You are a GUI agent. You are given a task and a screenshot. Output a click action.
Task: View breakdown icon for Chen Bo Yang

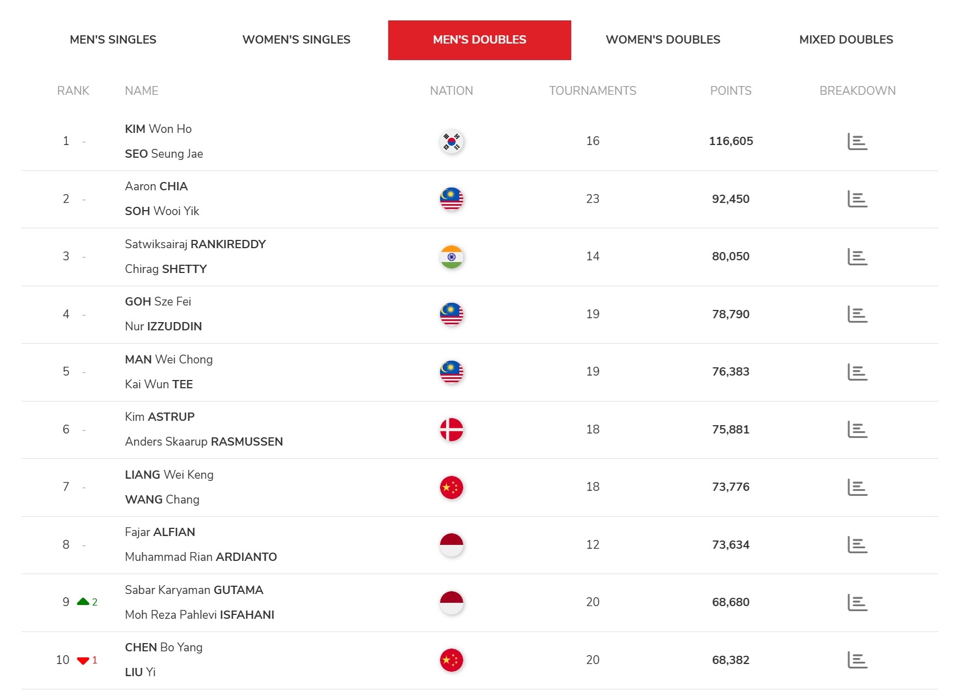click(x=857, y=660)
